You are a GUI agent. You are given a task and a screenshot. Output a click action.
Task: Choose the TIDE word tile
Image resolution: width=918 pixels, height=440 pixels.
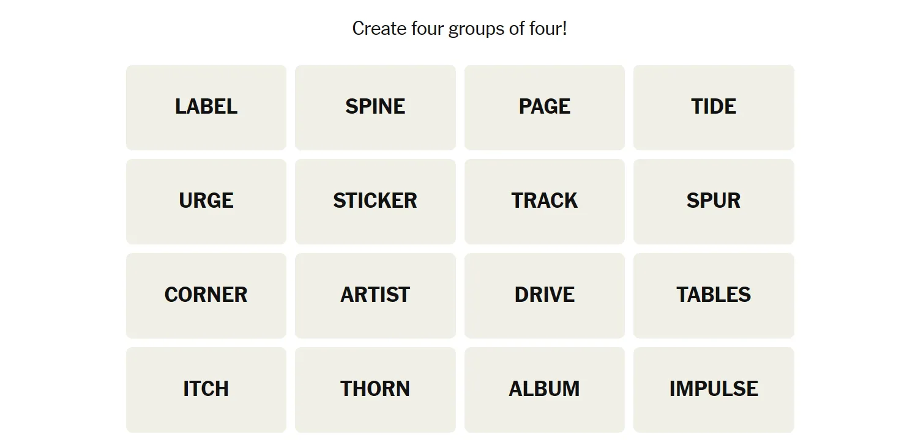[x=714, y=107]
